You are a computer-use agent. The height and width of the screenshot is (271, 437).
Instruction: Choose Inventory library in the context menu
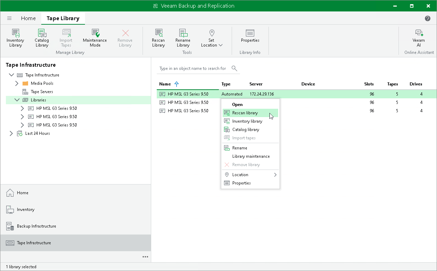pyautogui.click(x=250, y=121)
